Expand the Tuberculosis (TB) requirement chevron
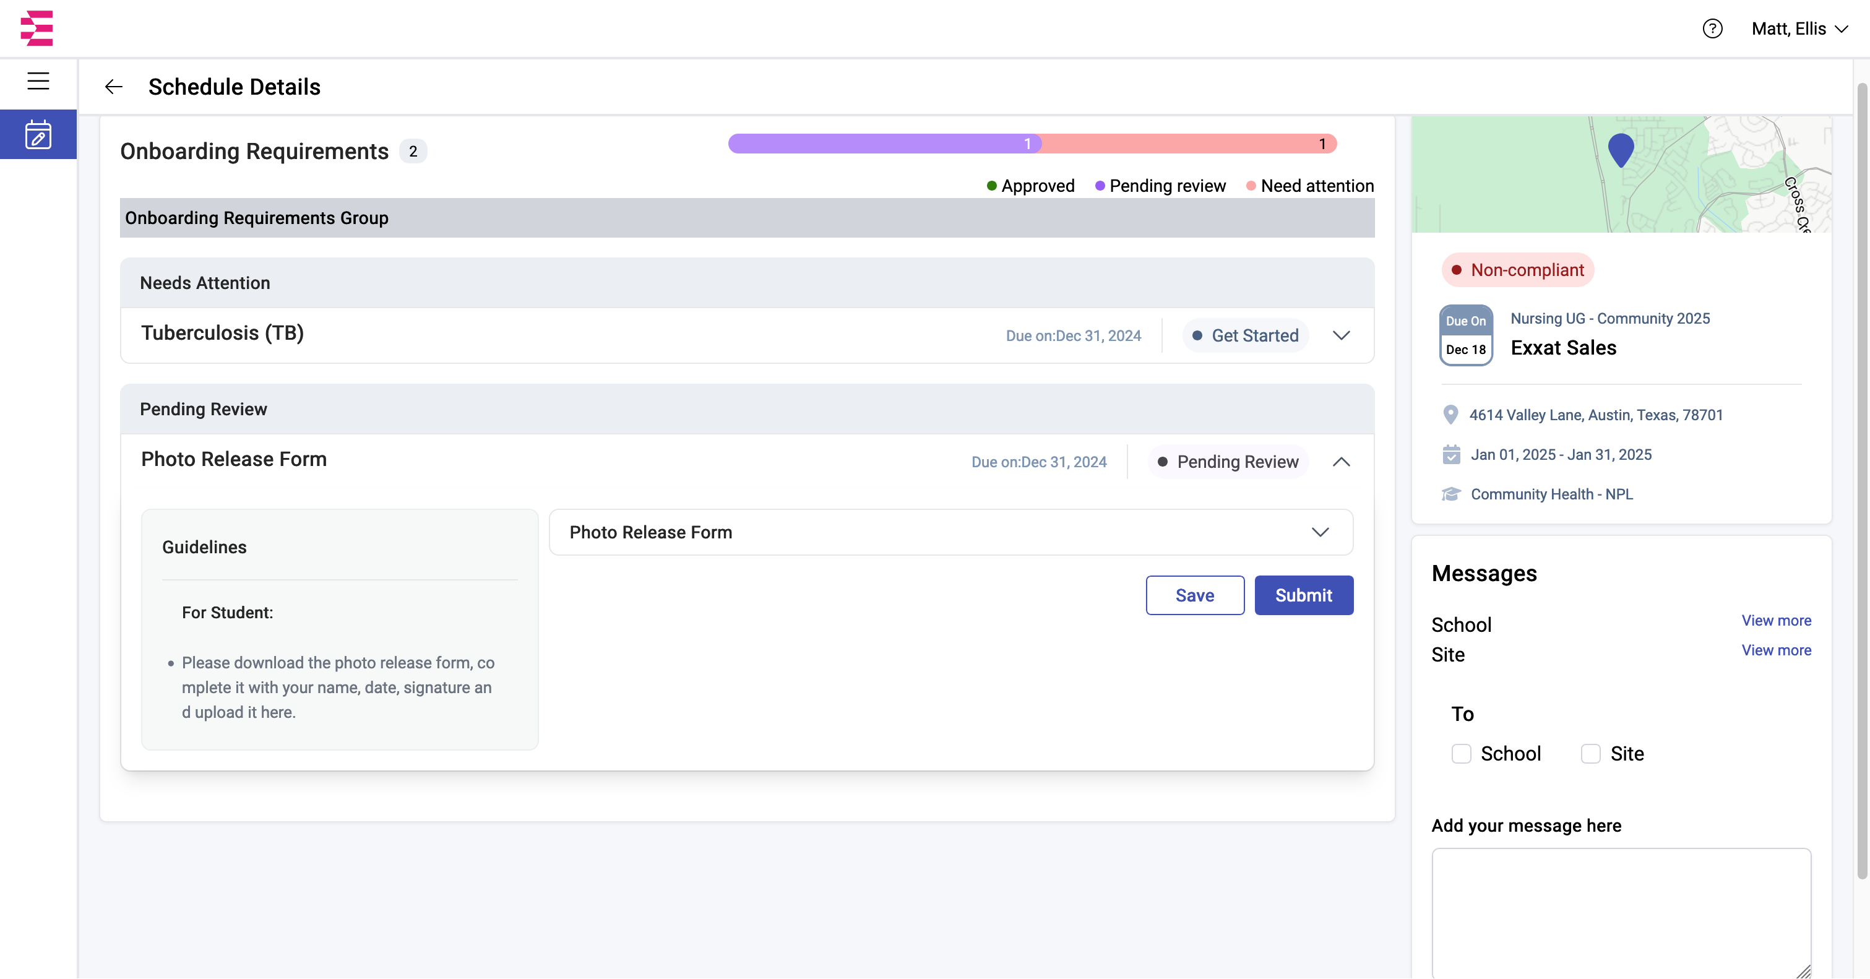Image resolution: width=1870 pixels, height=979 pixels. (x=1341, y=335)
